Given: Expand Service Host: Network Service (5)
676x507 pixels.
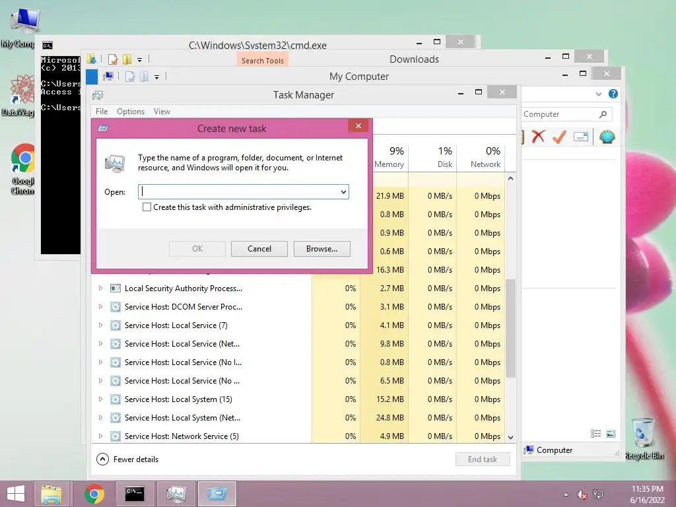Looking at the screenshot, I should click(x=100, y=436).
